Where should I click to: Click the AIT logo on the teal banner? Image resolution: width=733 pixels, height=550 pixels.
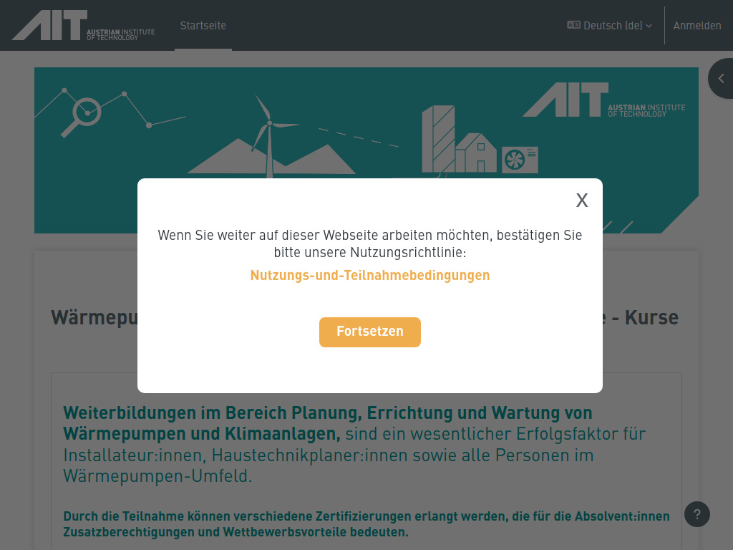[x=603, y=100]
